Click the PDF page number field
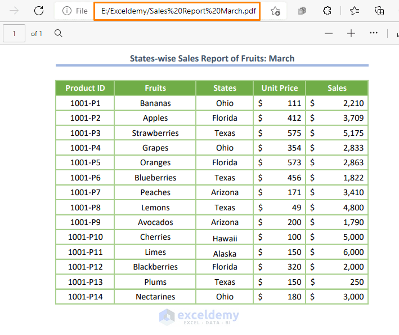 [x=14, y=34]
